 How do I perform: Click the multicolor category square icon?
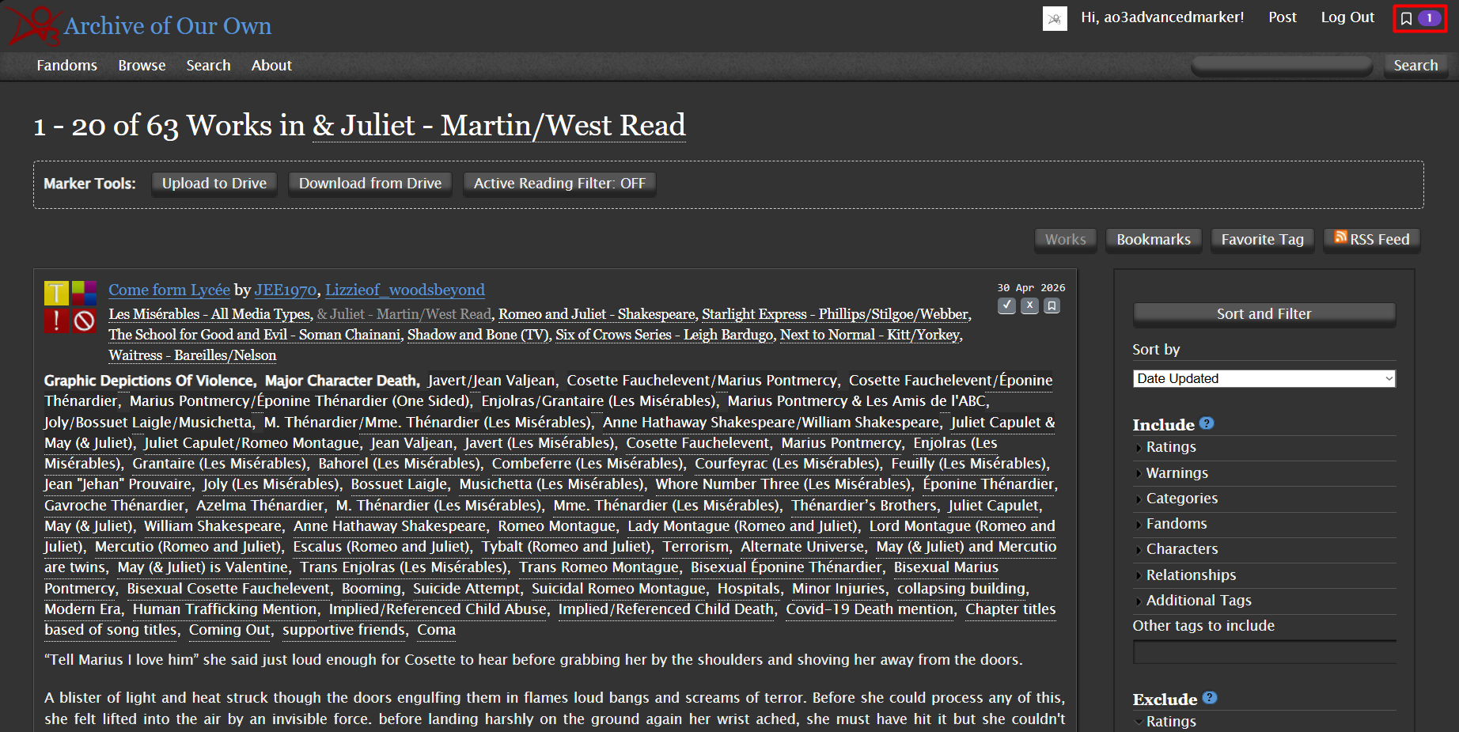coord(85,294)
